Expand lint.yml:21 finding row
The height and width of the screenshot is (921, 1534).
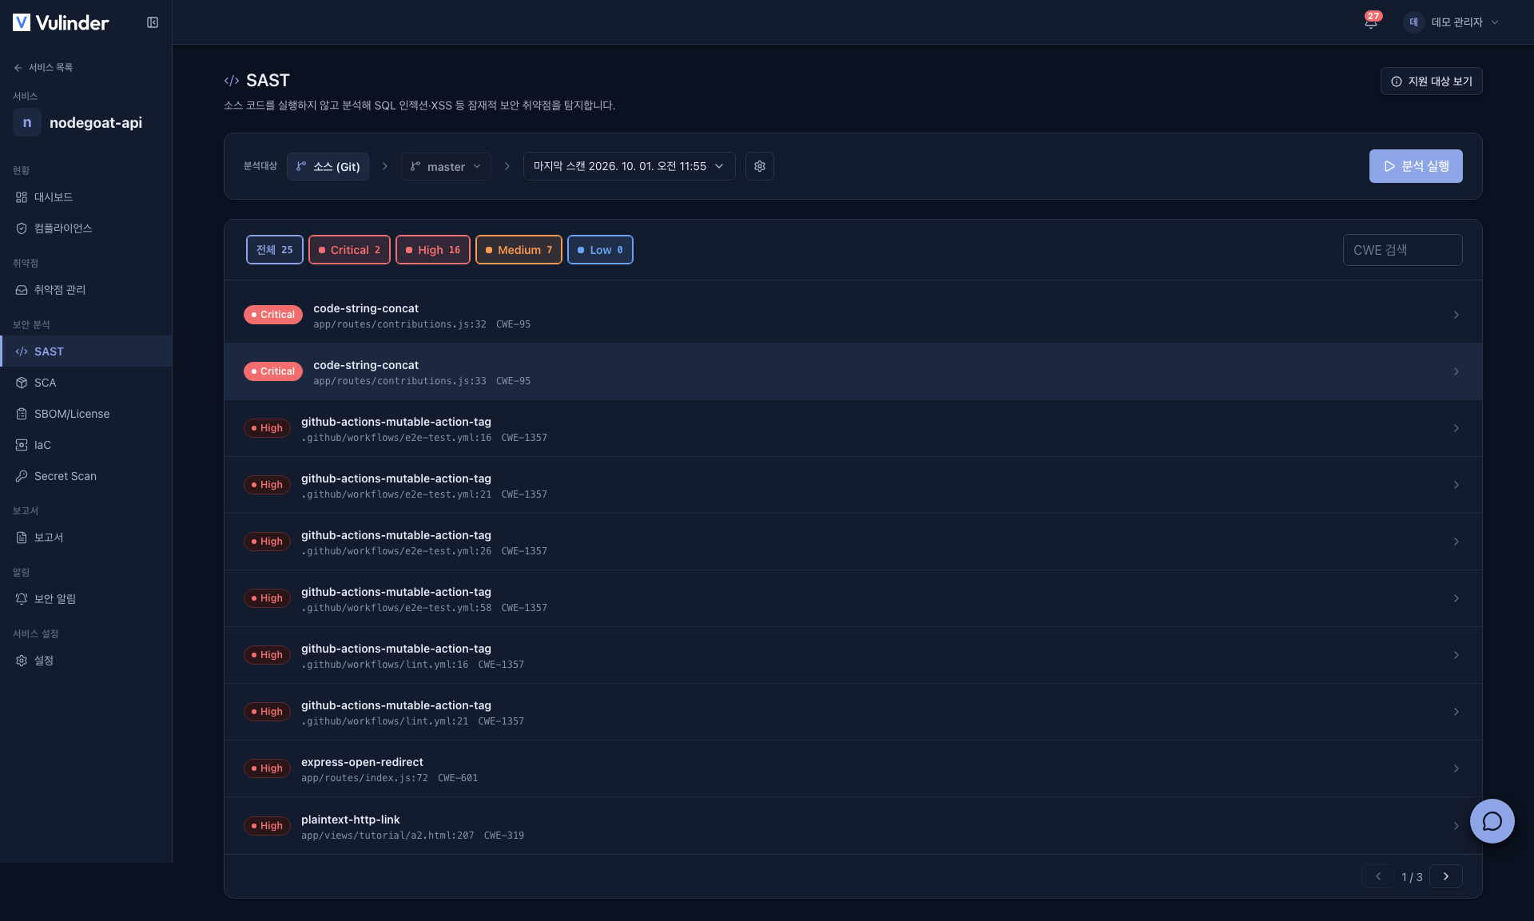tap(852, 712)
